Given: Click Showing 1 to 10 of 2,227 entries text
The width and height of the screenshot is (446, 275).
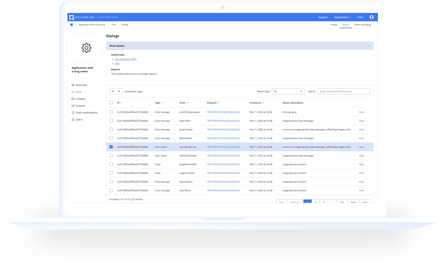Looking at the screenshot, I should coord(126,199).
